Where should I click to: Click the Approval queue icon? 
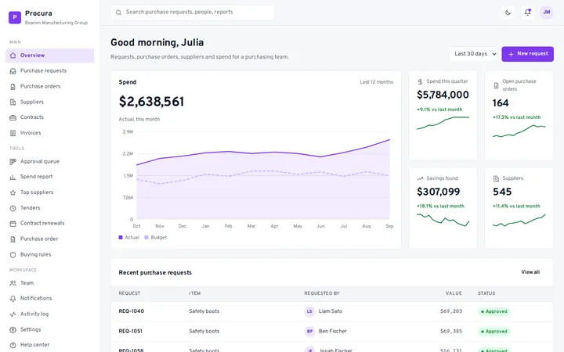[x=13, y=162]
